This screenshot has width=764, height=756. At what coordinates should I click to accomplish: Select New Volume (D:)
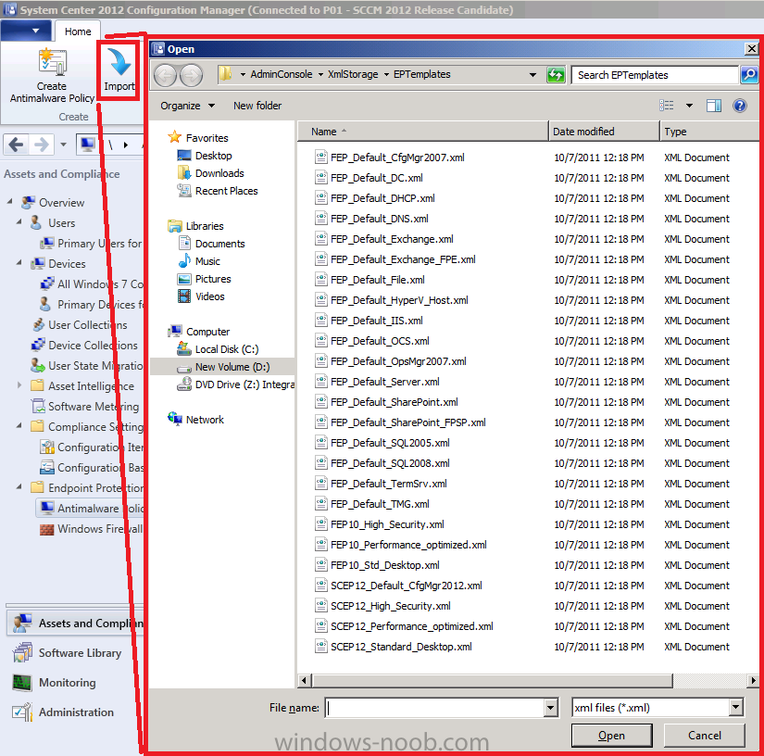pos(232,367)
